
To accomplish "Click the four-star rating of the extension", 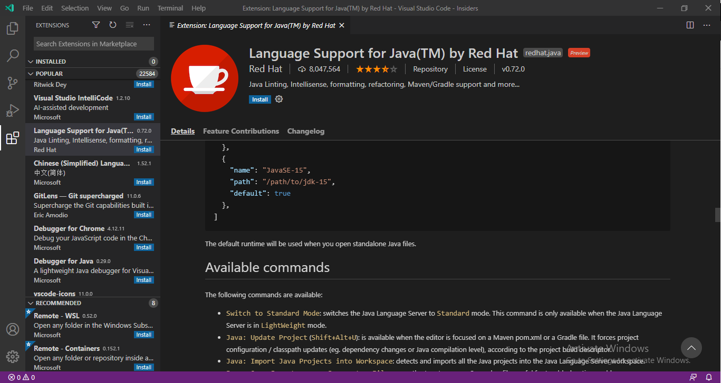I will click(377, 68).
